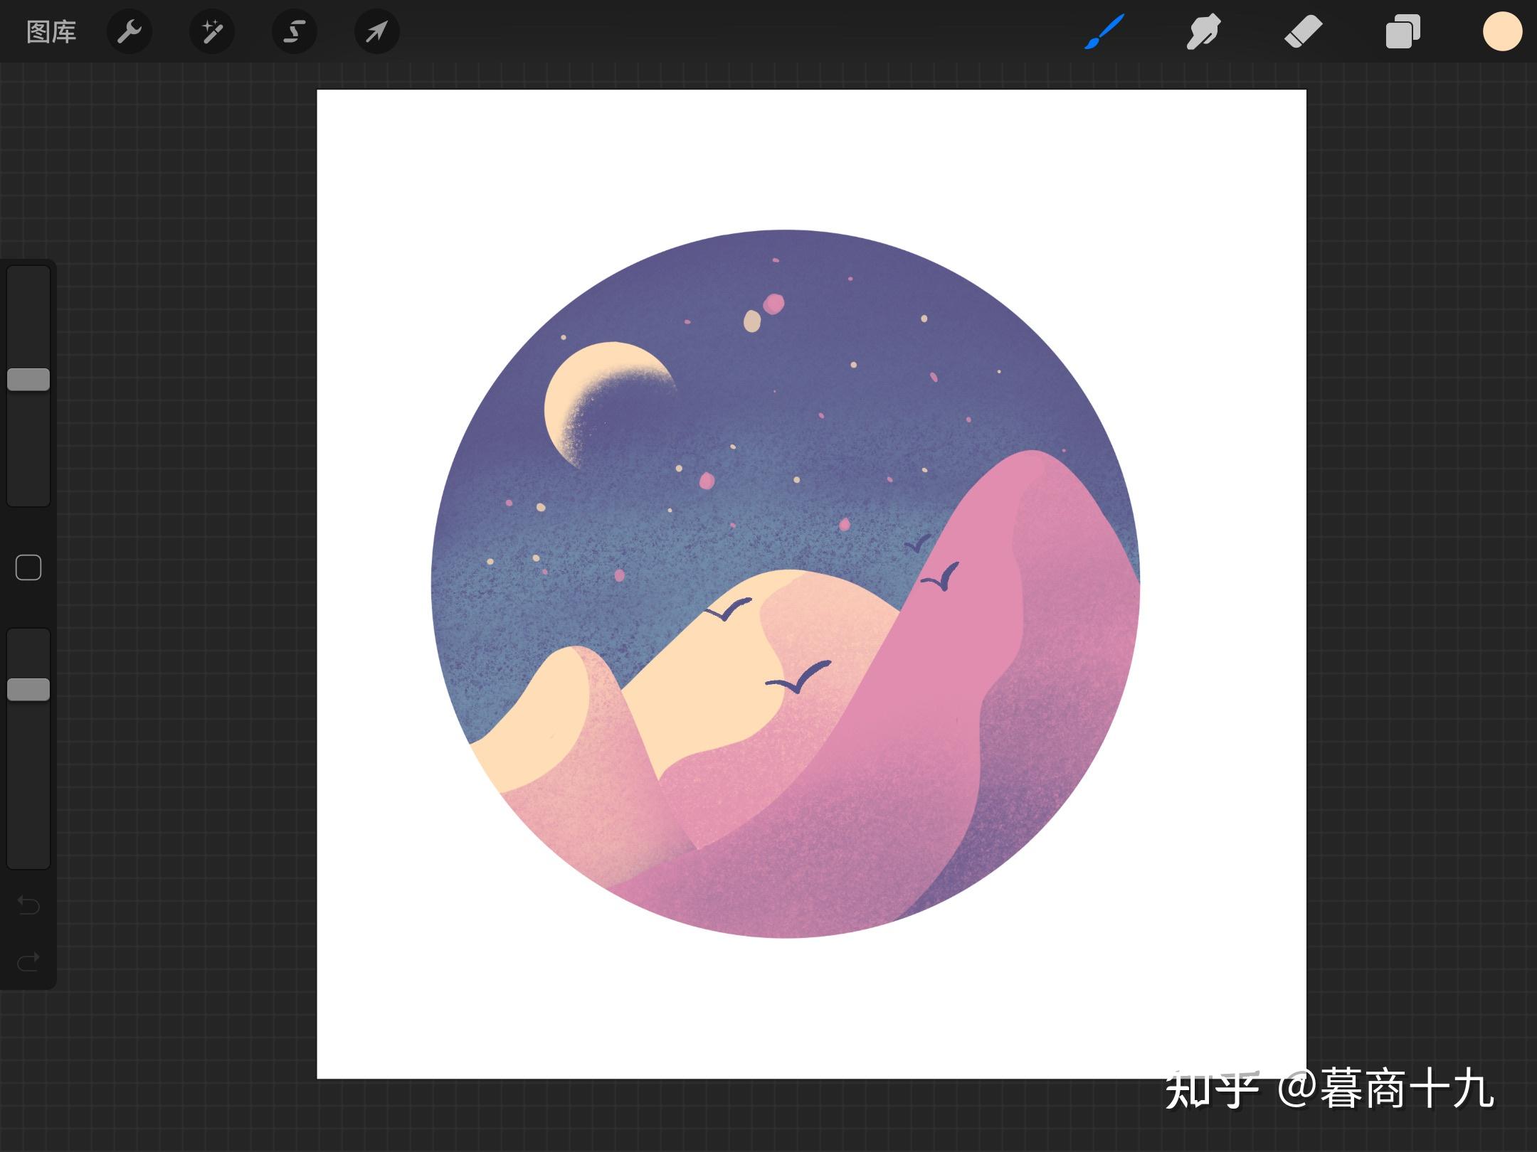This screenshot has height=1152, width=1537.
Task: Activate the Selection tool
Action: 294,31
